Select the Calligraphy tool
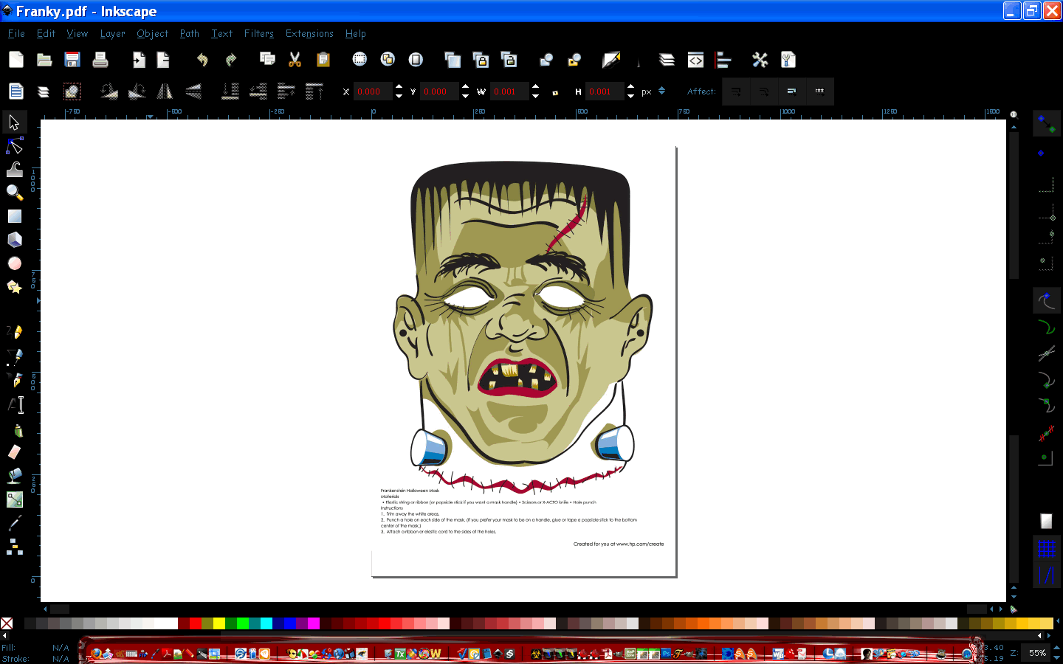The image size is (1063, 664). [14, 381]
